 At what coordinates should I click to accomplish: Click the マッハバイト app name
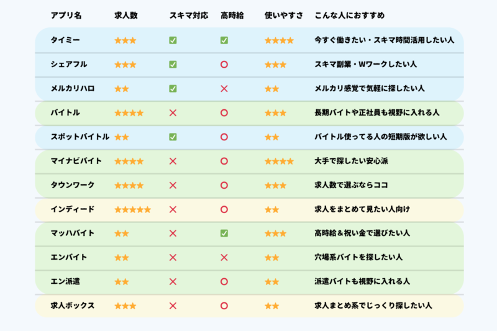73,234
